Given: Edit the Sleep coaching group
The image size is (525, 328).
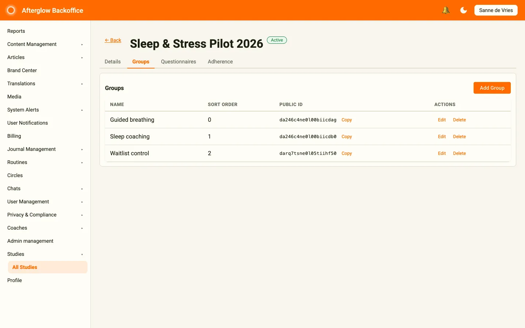Looking at the screenshot, I should tap(442, 137).
